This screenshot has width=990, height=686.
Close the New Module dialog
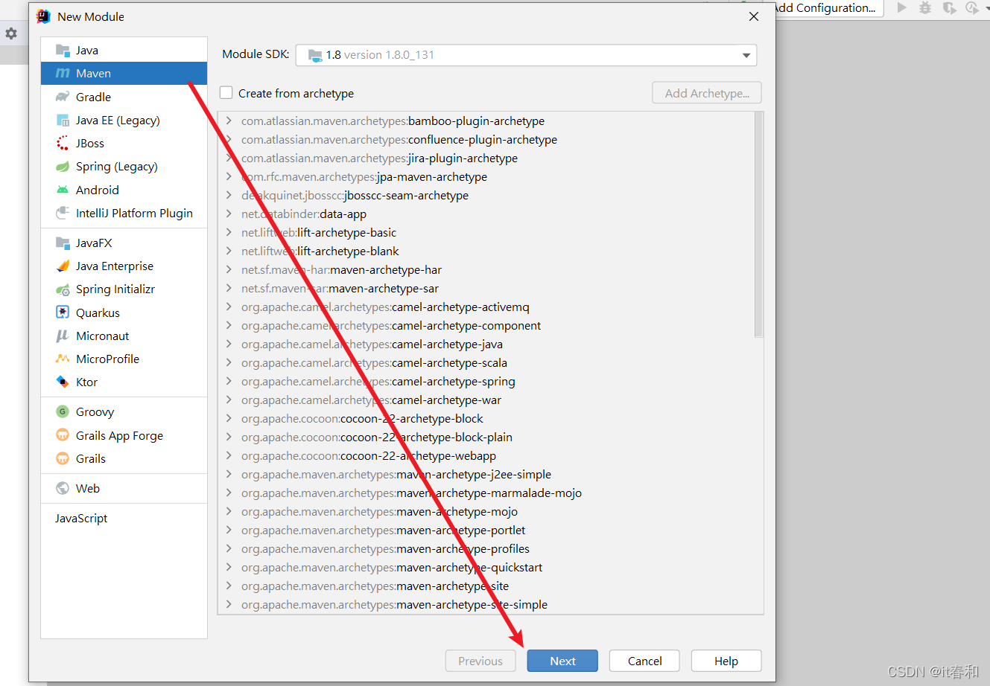point(754,16)
